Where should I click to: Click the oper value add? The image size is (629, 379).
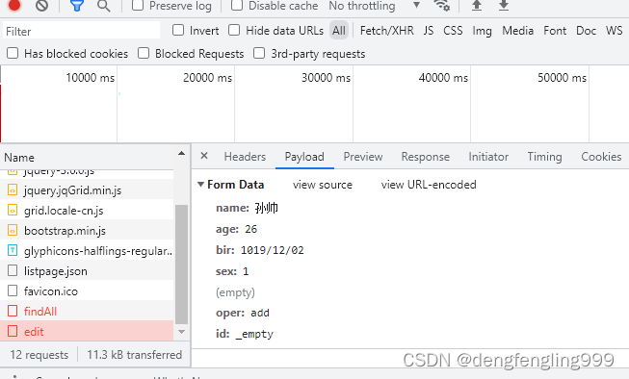(x=260, y=313)
